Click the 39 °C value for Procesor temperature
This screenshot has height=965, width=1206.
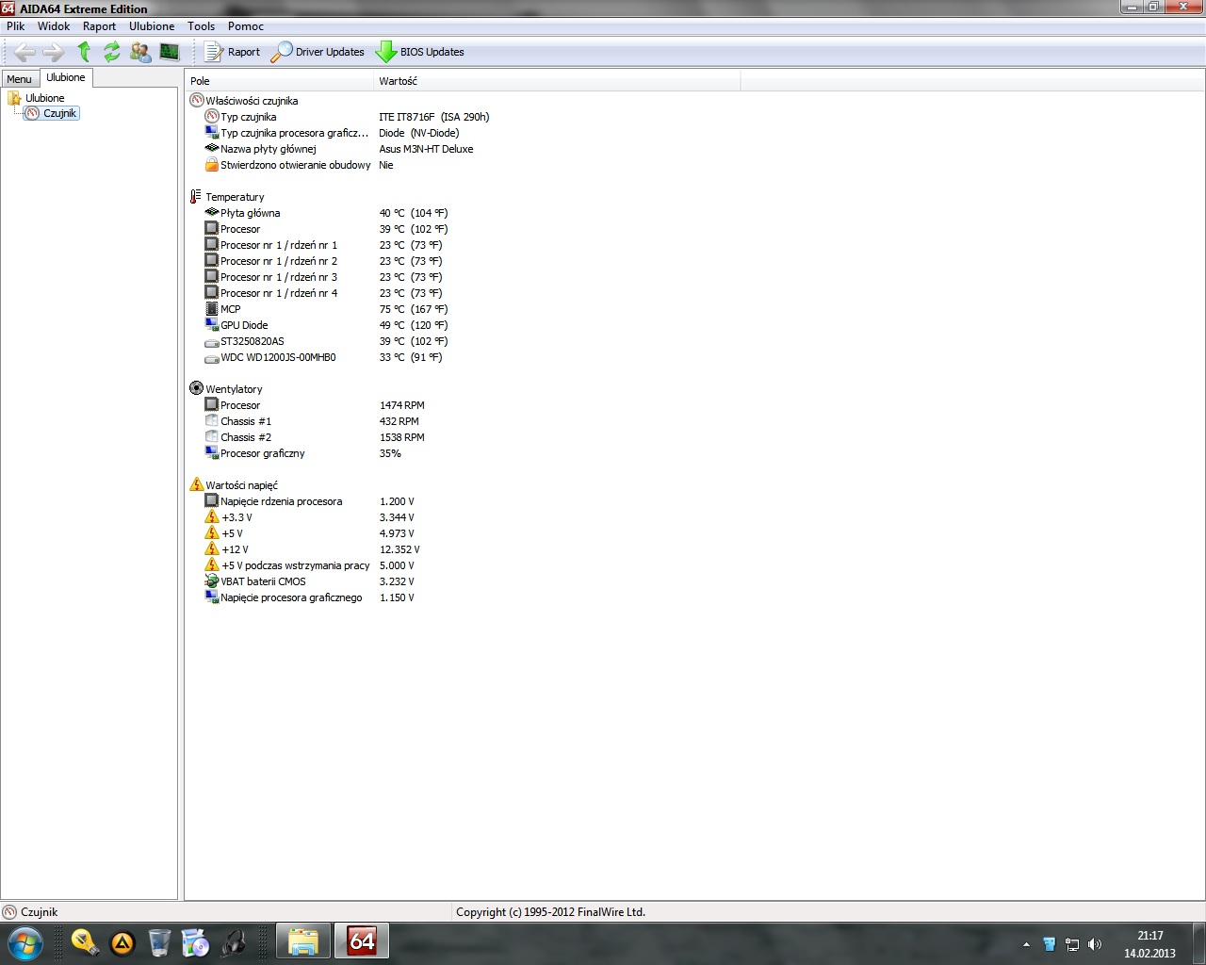[x=413, y=229]
